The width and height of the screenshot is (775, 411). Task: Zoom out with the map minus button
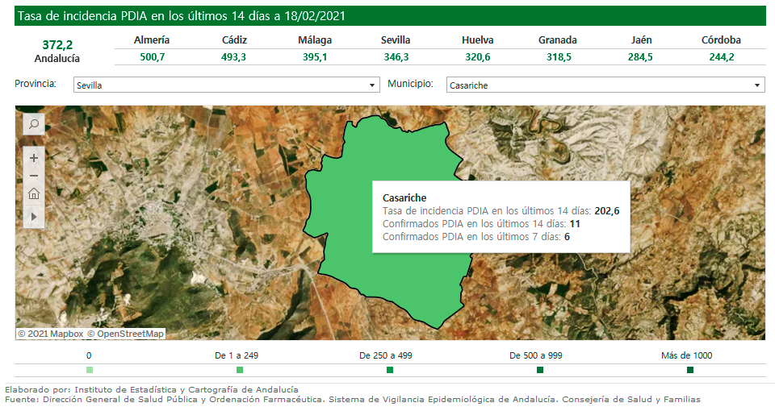(34, 176)
